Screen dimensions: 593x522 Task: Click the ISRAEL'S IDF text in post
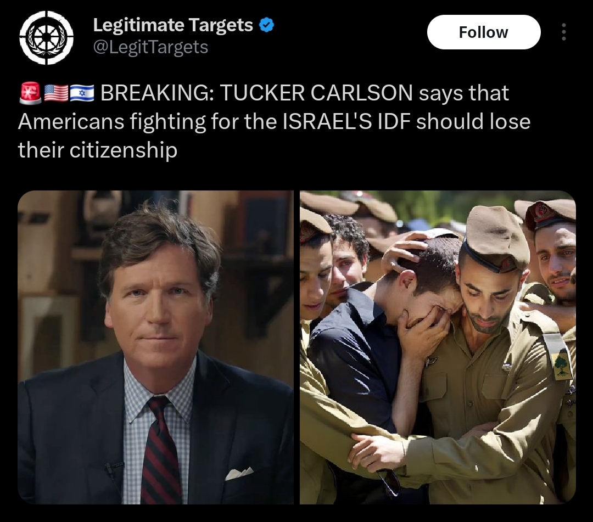click(346, 122)
